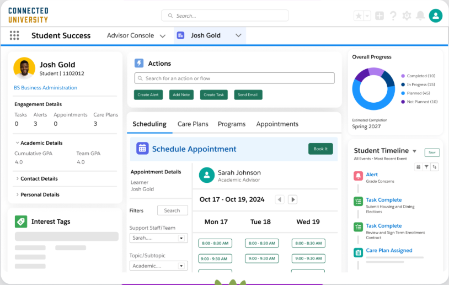Open the App Launcher grid icon
This screenshot has width=449, height=285.
14,35
